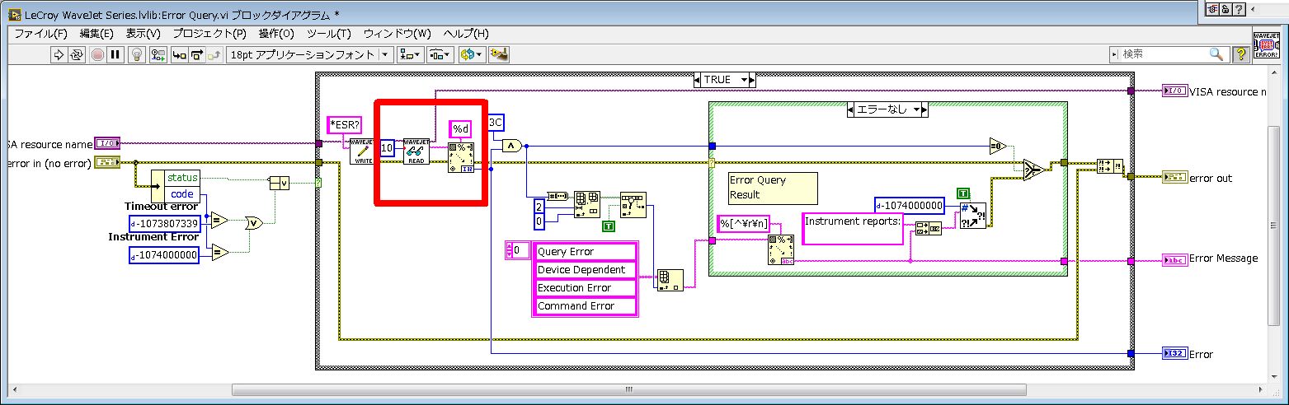Select the WaveJet WRITE subVI

pyautogui.click(x=361, y=152)
